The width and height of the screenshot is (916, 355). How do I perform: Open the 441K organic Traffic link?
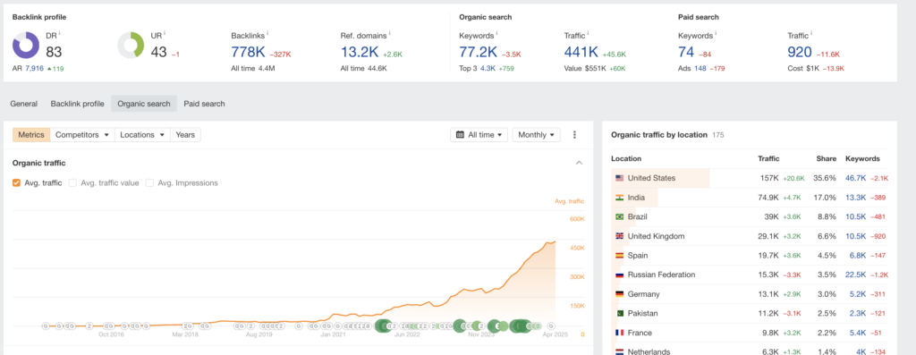coord(581,52)
